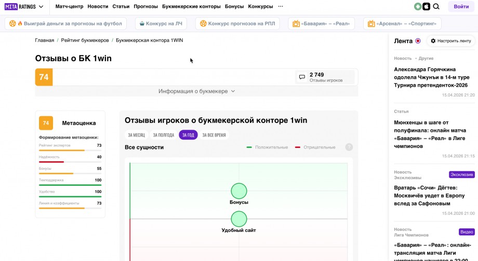Select the За полгода period filter
This screenshot has width=478, height=261.
click(x=163, y=135)
